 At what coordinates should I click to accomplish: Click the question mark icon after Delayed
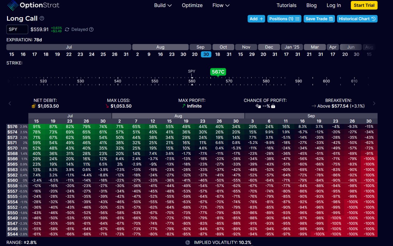[x=91, y=30]
